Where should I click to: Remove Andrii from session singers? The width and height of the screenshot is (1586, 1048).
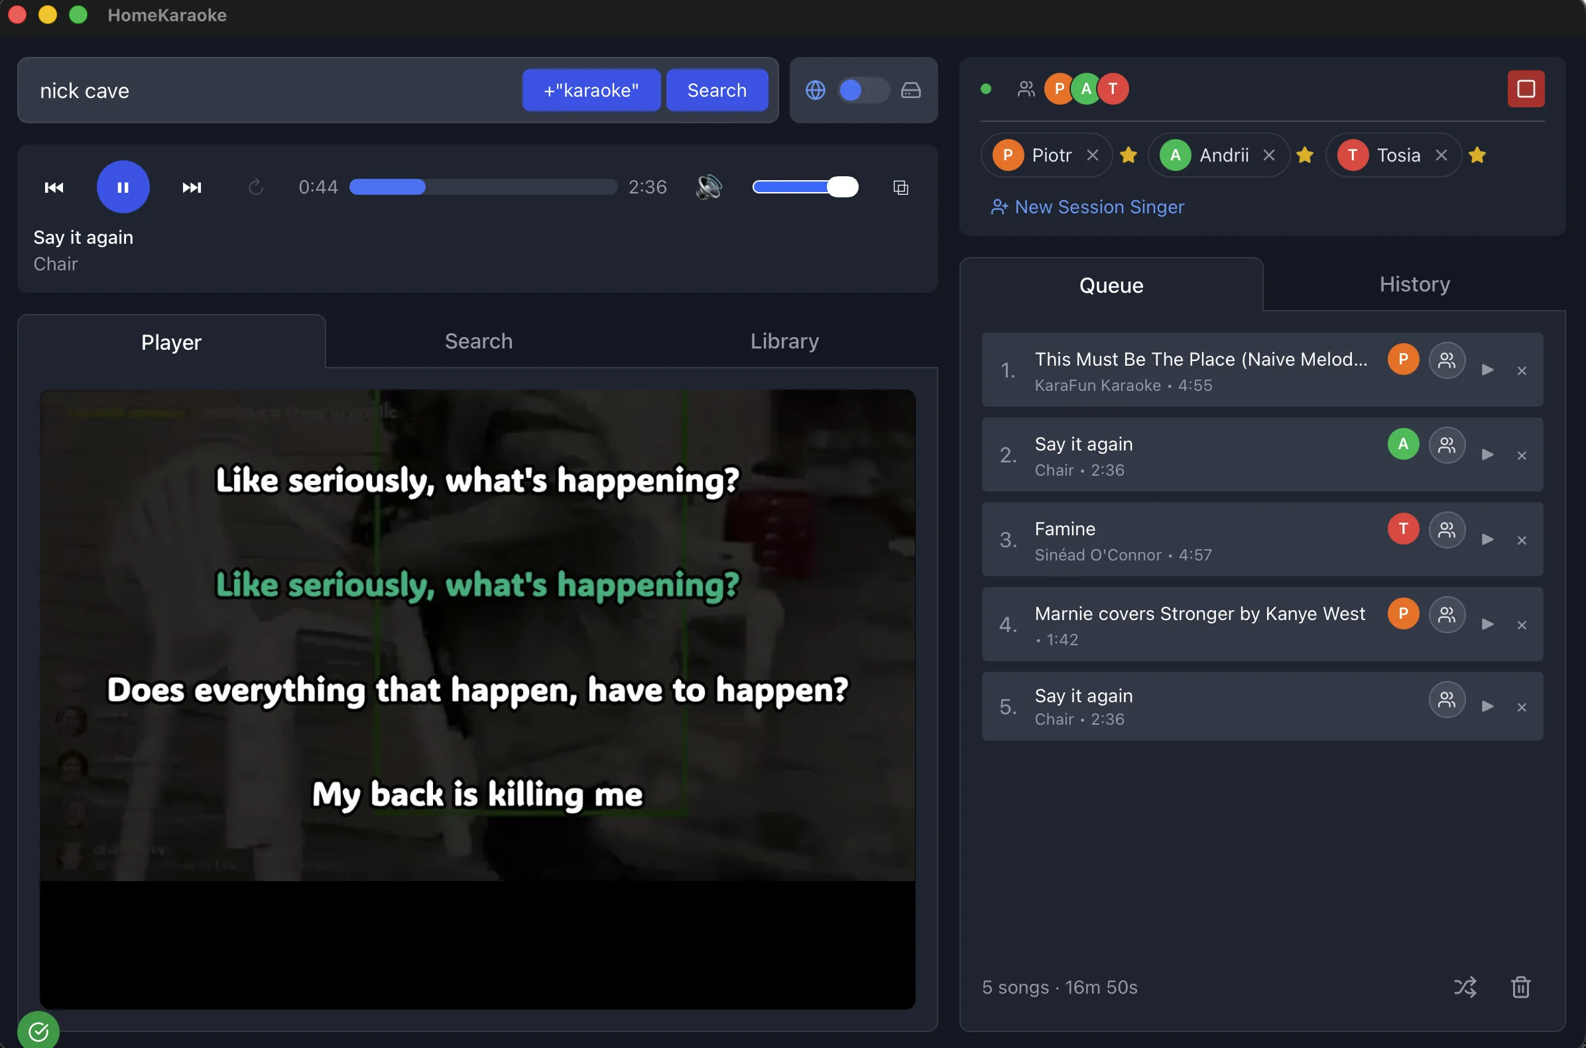1269,154
